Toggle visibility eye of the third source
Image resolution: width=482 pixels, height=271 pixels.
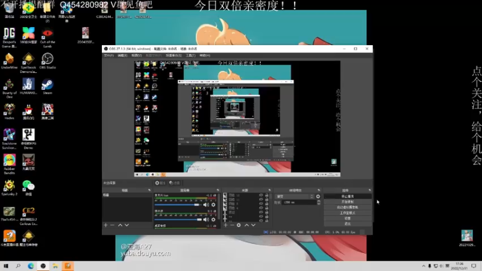[x=261, y=204]
